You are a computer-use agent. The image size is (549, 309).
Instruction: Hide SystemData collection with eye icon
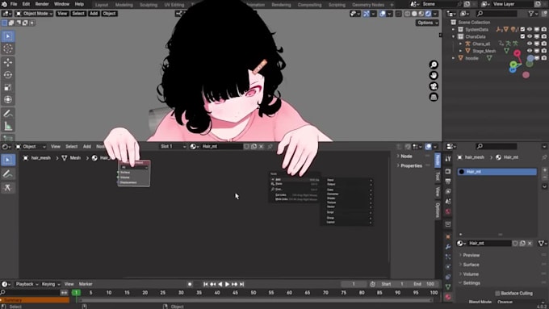[530, 29]
